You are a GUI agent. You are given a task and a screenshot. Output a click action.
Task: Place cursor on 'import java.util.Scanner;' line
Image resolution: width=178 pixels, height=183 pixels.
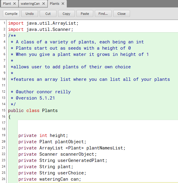coord(41,29)
